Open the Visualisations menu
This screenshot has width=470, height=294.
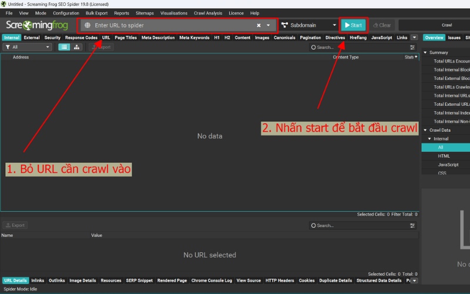[173, 13]
